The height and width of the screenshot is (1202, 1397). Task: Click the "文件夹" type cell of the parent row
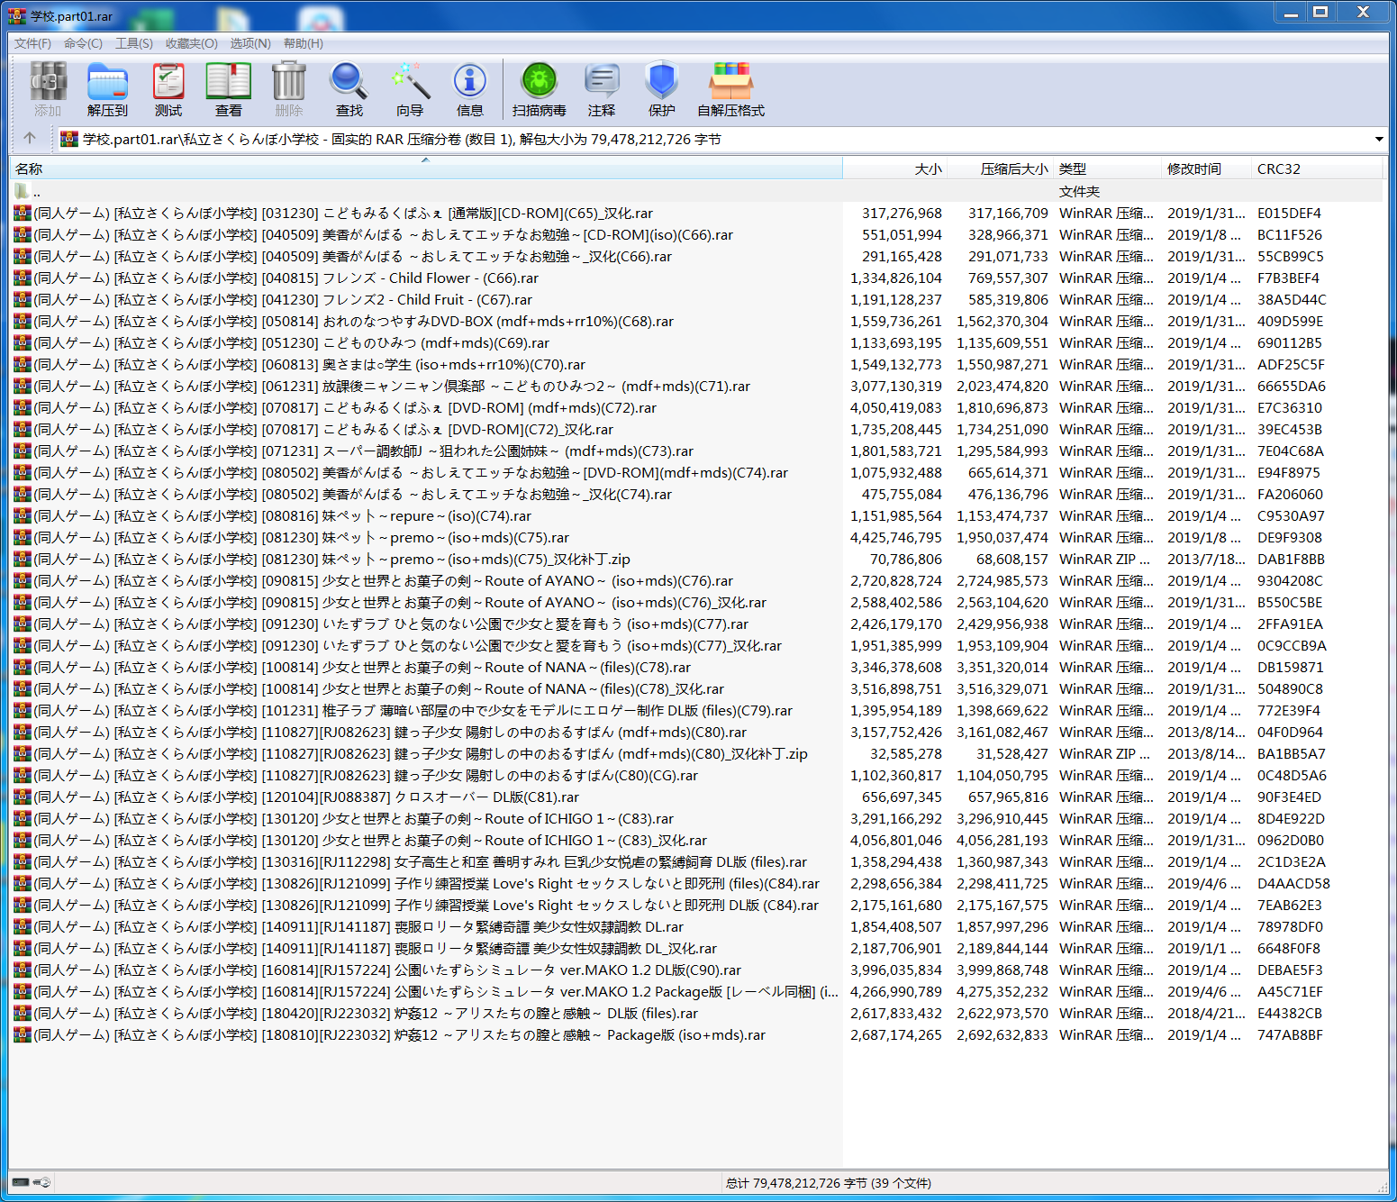coord(1079,191)
